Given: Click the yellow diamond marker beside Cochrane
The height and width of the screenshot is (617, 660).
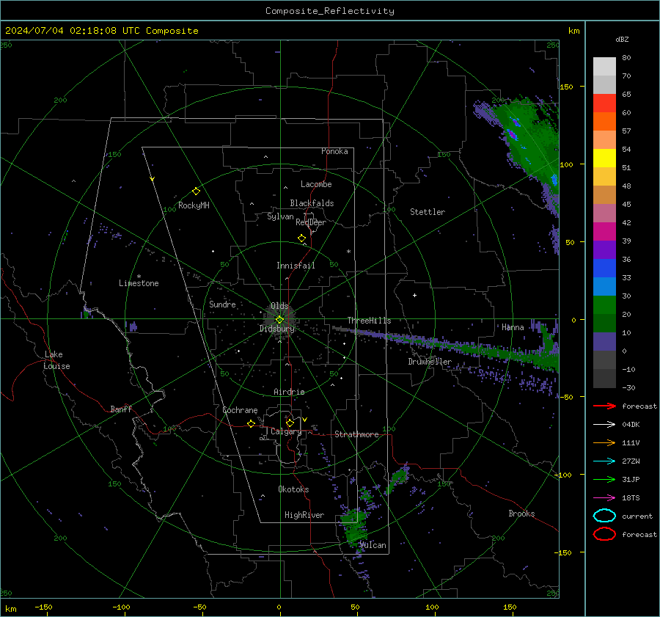Looking at the screenshot, I should click(x=251, y=423).
